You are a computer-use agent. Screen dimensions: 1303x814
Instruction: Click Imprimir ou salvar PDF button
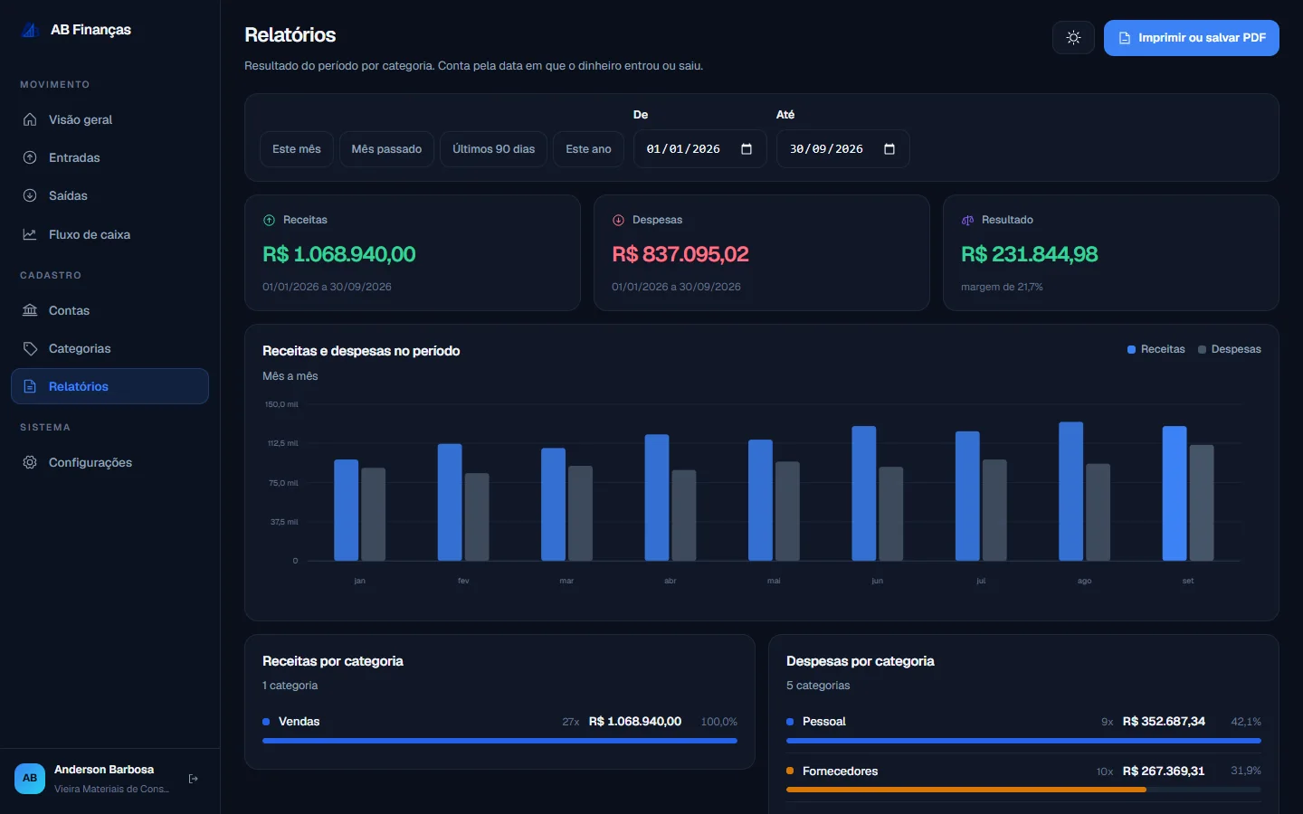[x=1191, y=38]
